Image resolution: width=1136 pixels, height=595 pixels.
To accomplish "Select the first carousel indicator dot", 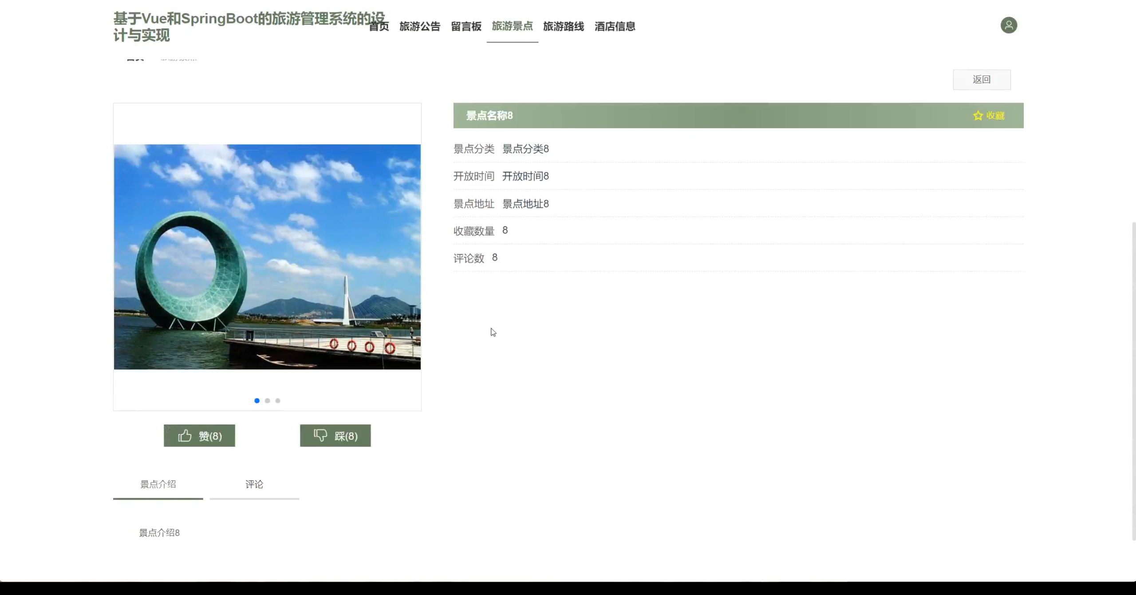I will (x=256, y=400).
